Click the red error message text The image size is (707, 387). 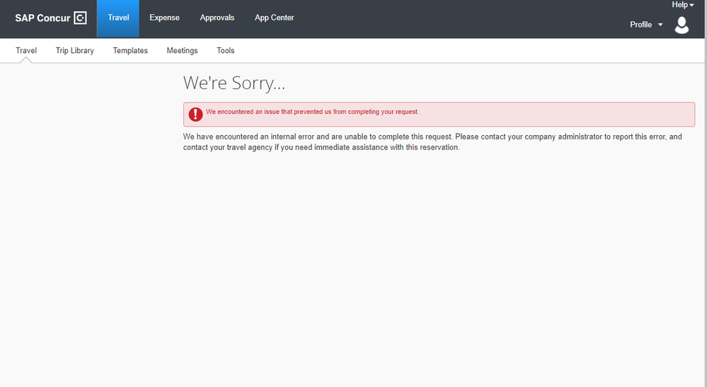tap(312, 112)
